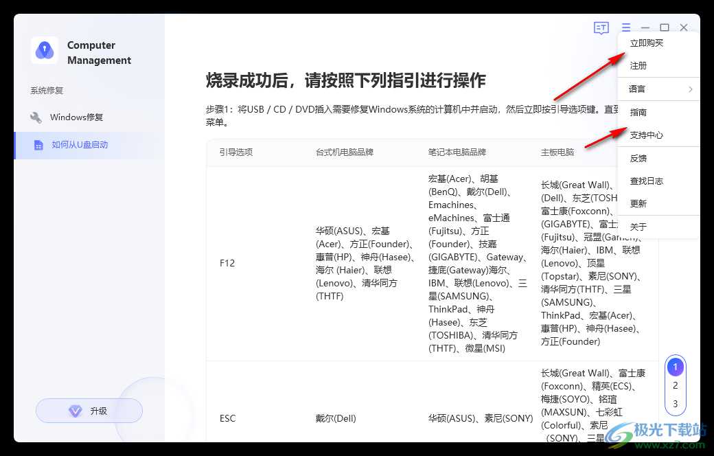This screenshot has height=456, width=714.
Task: Go to page 3 in pager
Action: [676, 404]
